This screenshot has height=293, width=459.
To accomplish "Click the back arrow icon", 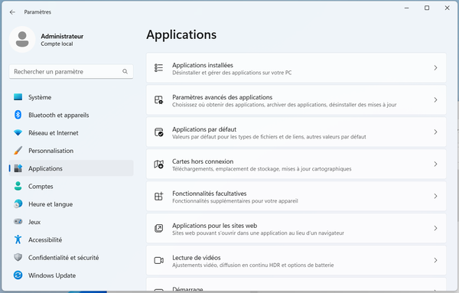I will (x=12, y=12).
